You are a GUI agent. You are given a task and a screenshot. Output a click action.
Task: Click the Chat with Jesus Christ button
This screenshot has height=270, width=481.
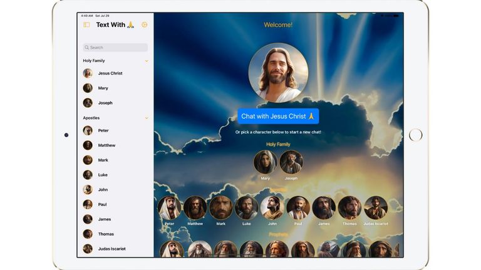pos(278,117)
